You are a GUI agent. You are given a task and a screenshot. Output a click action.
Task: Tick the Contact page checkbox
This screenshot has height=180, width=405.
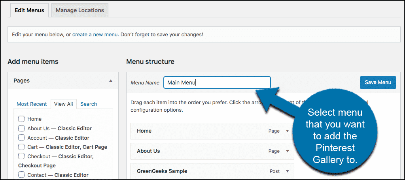pyautogui.click(x=21, y=175)
